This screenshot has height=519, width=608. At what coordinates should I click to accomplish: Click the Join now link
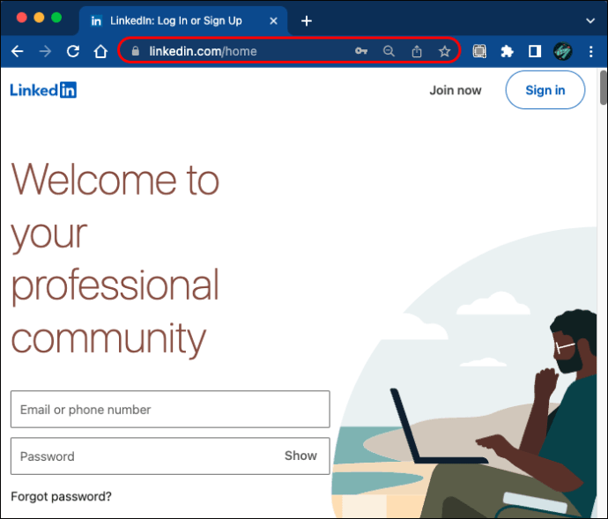tap(456, 90)
